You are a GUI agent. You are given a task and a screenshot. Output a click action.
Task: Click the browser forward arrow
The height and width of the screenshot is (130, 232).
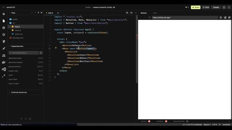point(145,18)
